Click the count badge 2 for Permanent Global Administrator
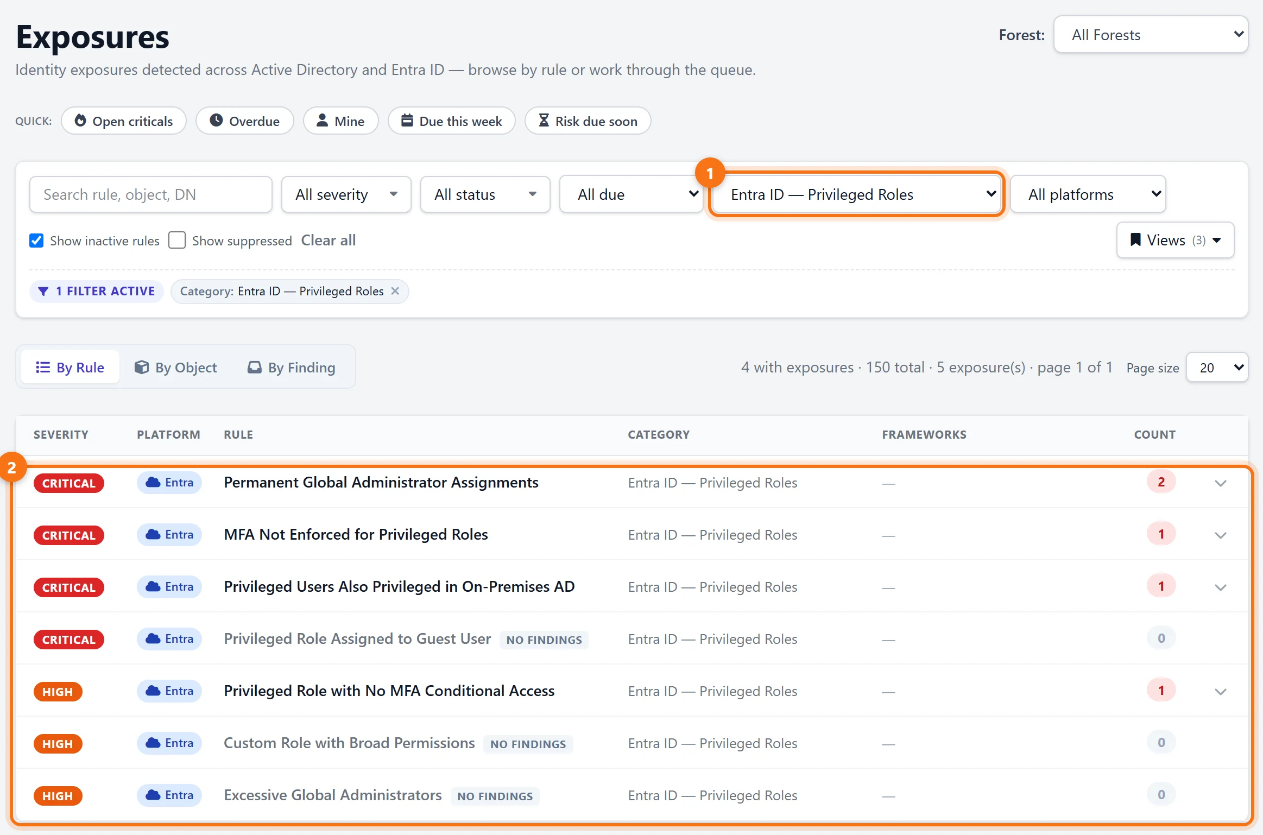 coord(1161,482)
